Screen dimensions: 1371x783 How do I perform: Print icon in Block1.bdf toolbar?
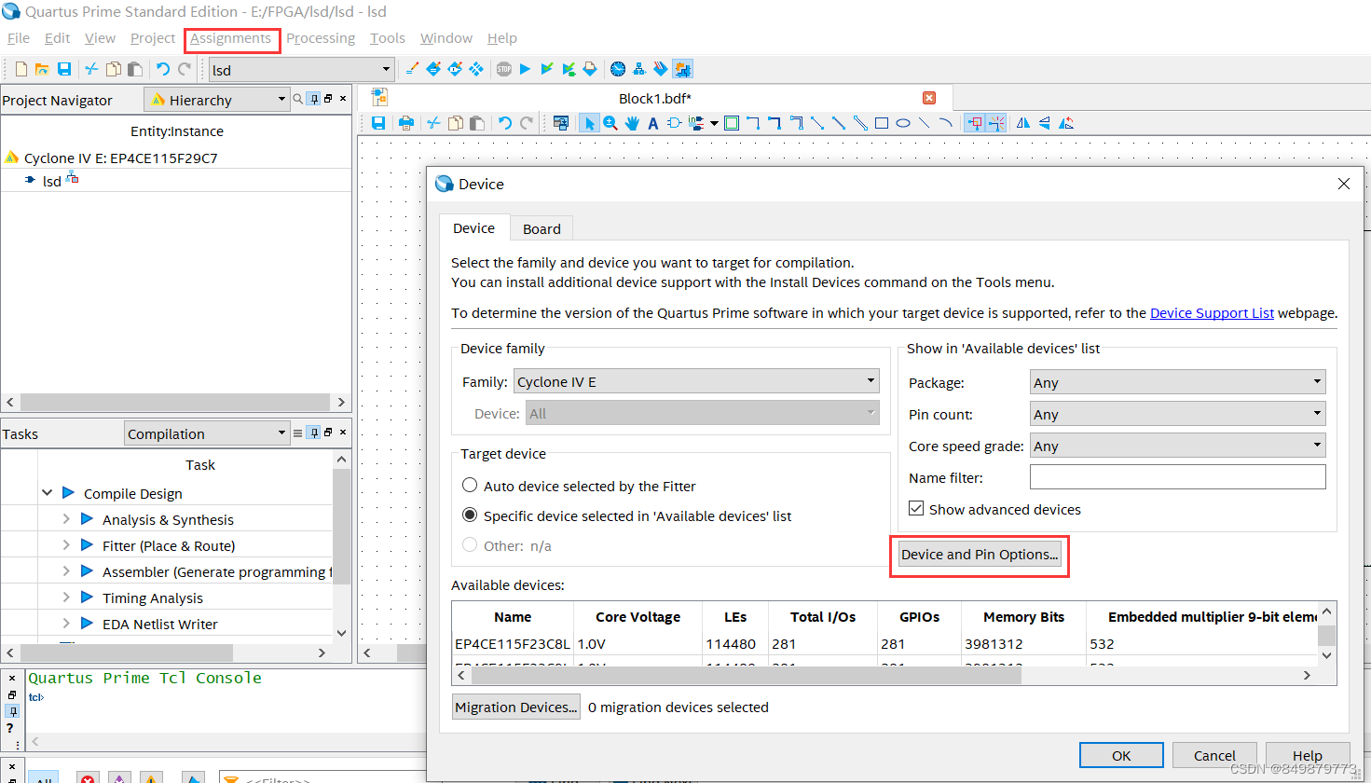pos(406,123)
